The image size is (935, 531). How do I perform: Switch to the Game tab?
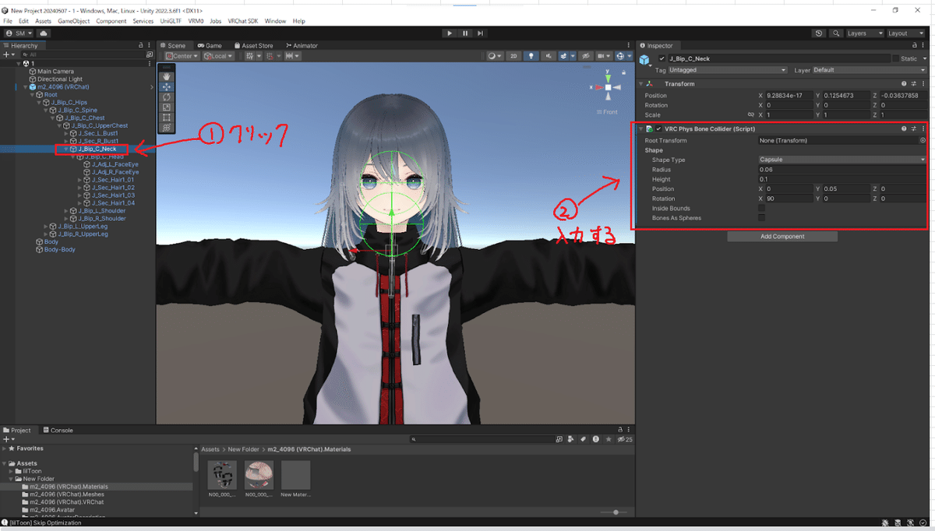(210, 46)
